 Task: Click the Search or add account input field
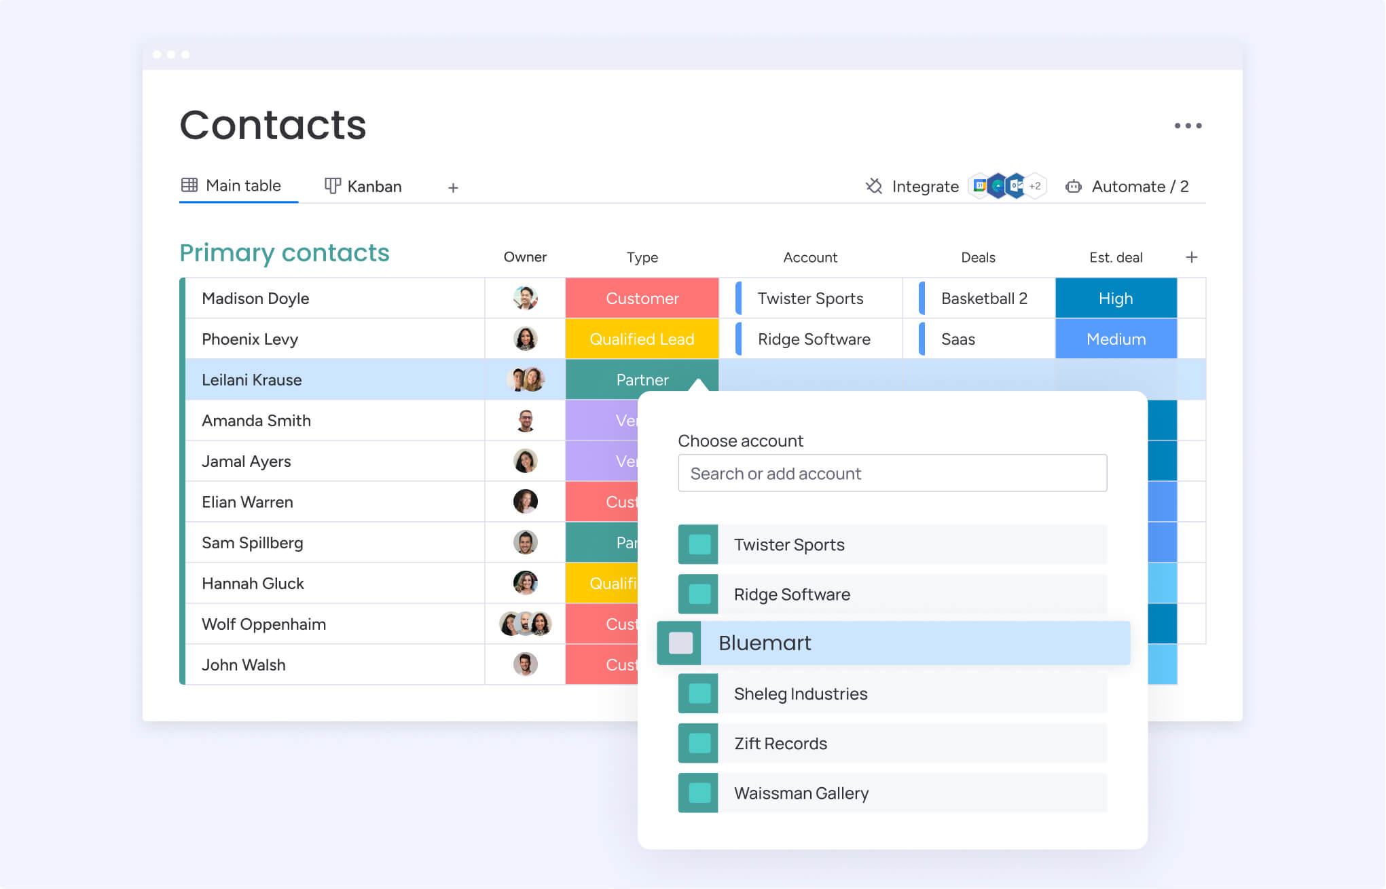coord(890,474)
